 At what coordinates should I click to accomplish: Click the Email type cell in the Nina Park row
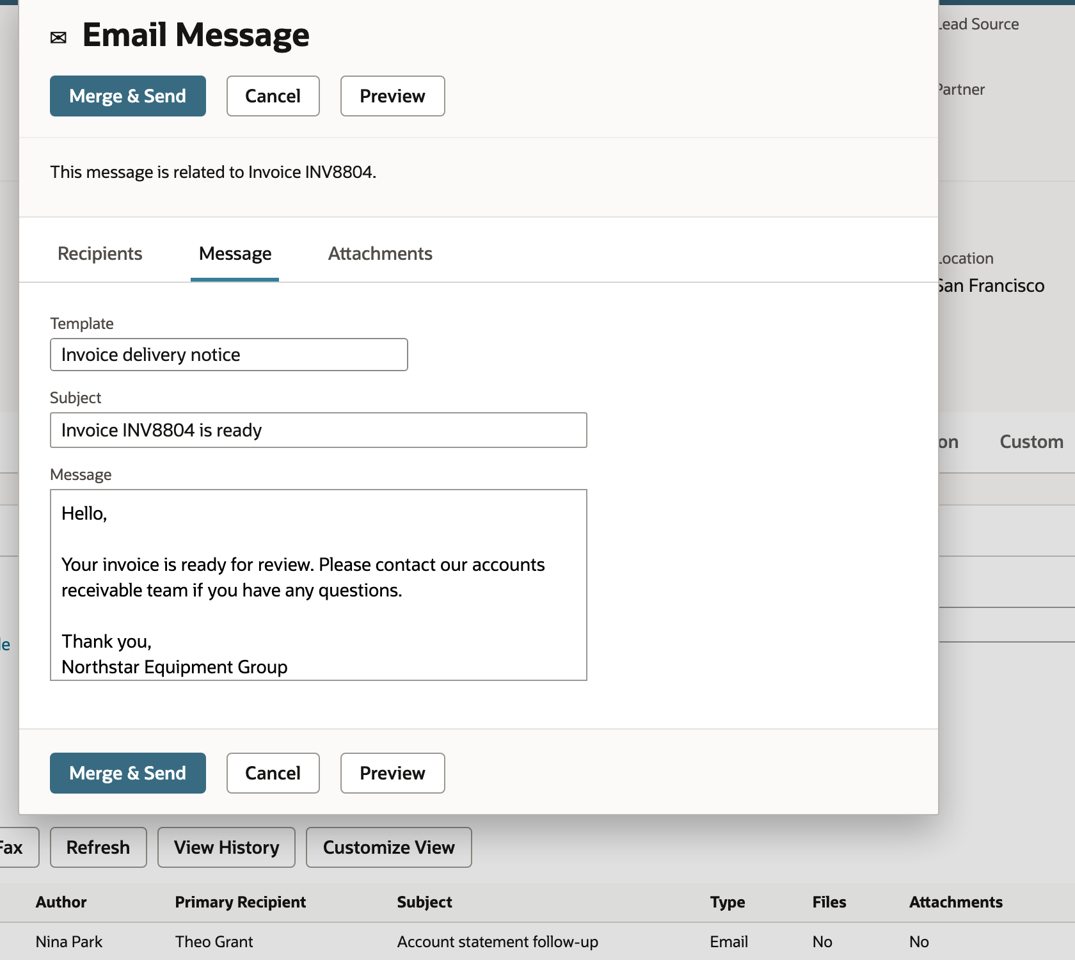coord(729,941)
